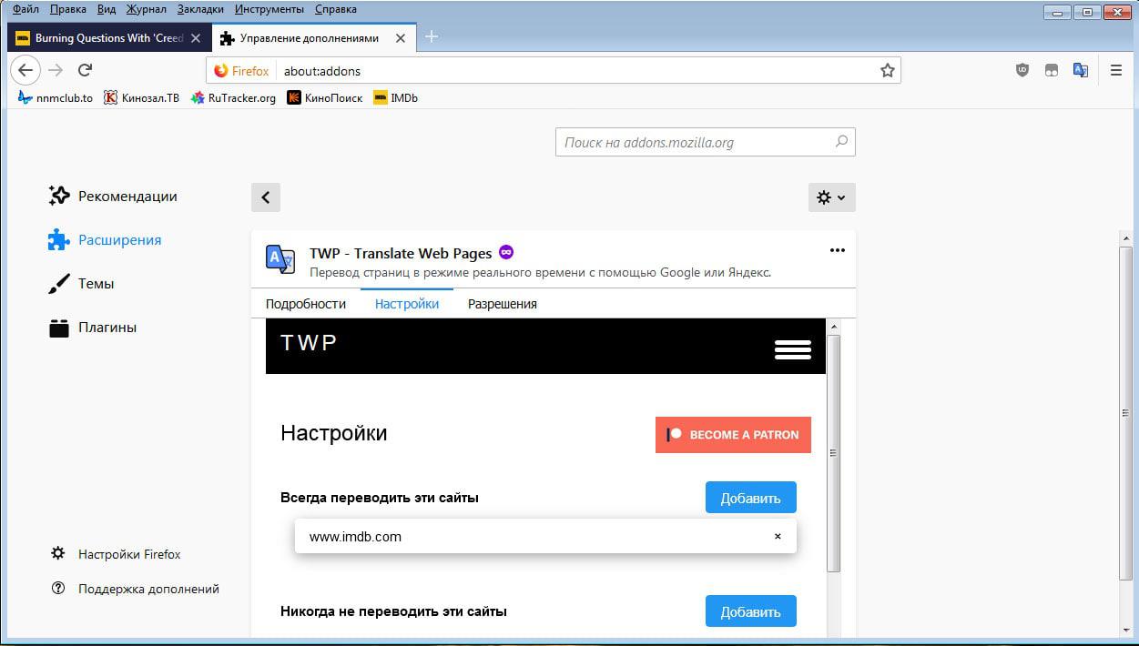
Task: Open the extension three-dots options menu
Action: 838,251
